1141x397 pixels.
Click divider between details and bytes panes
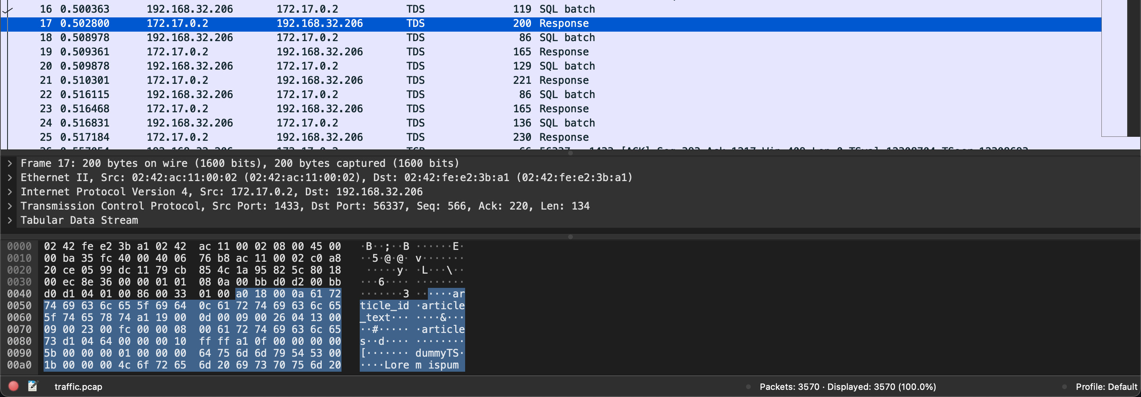570,236
